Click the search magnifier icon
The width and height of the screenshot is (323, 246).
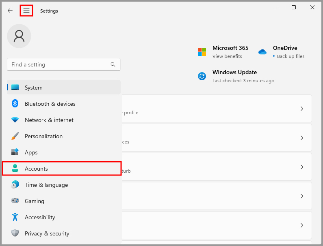tap(113, 64)
